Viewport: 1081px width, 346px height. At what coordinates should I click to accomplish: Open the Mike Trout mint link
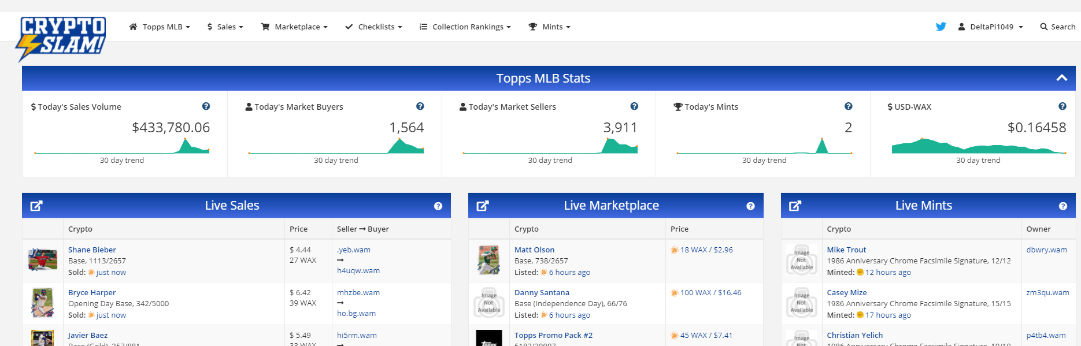pyautogui.click(x=847, y=250)
